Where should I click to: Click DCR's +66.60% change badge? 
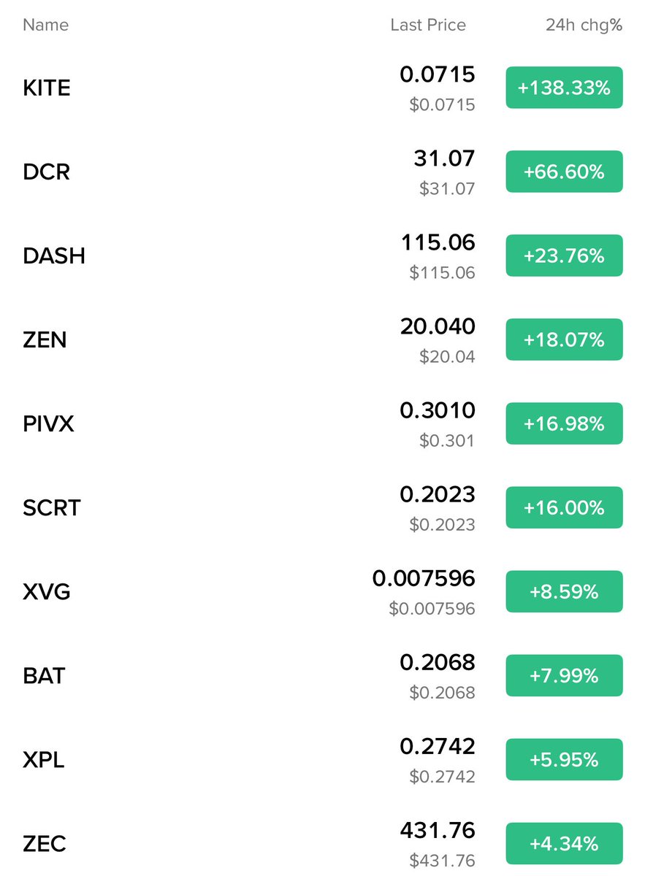[564, 172]
